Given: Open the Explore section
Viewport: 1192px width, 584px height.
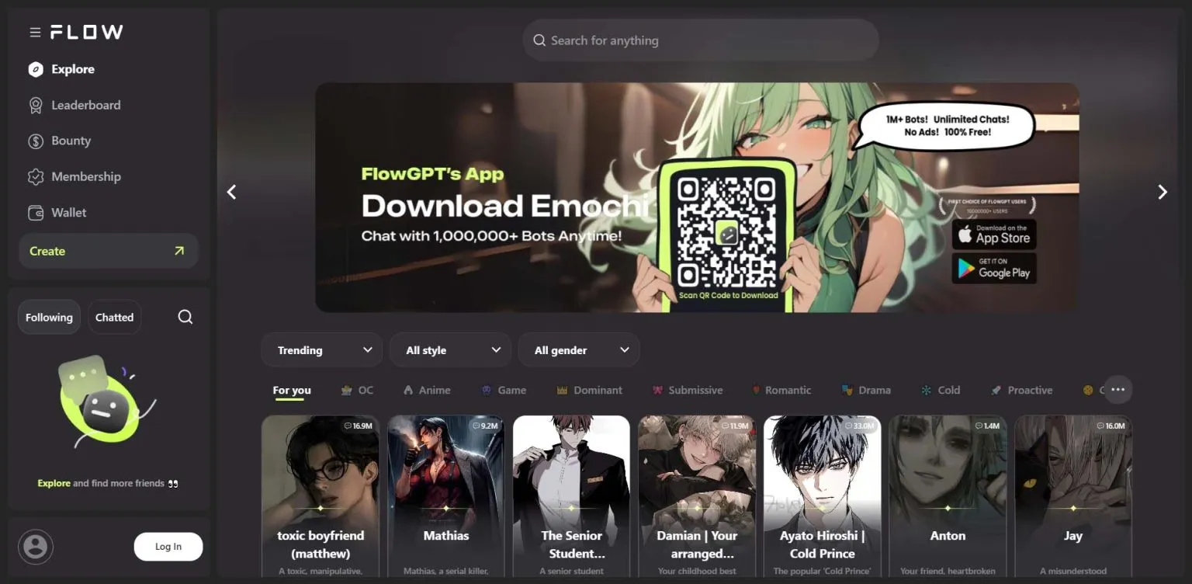Looking at the screenshot, I should coord(71,69).
